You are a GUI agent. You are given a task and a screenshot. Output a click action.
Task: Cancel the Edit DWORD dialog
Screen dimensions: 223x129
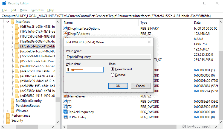pyautogui.click(x=141, y=86)
